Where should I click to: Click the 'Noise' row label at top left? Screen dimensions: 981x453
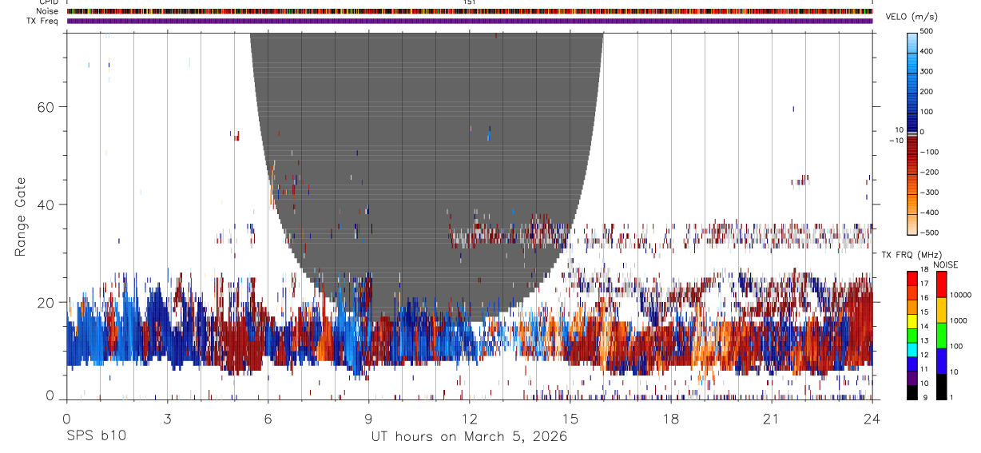(48, 11)
